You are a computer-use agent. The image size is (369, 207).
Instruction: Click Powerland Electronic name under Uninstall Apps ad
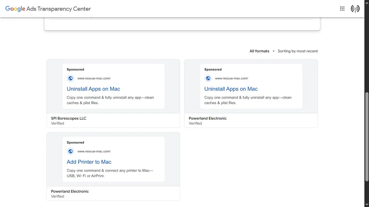[208, 118]
